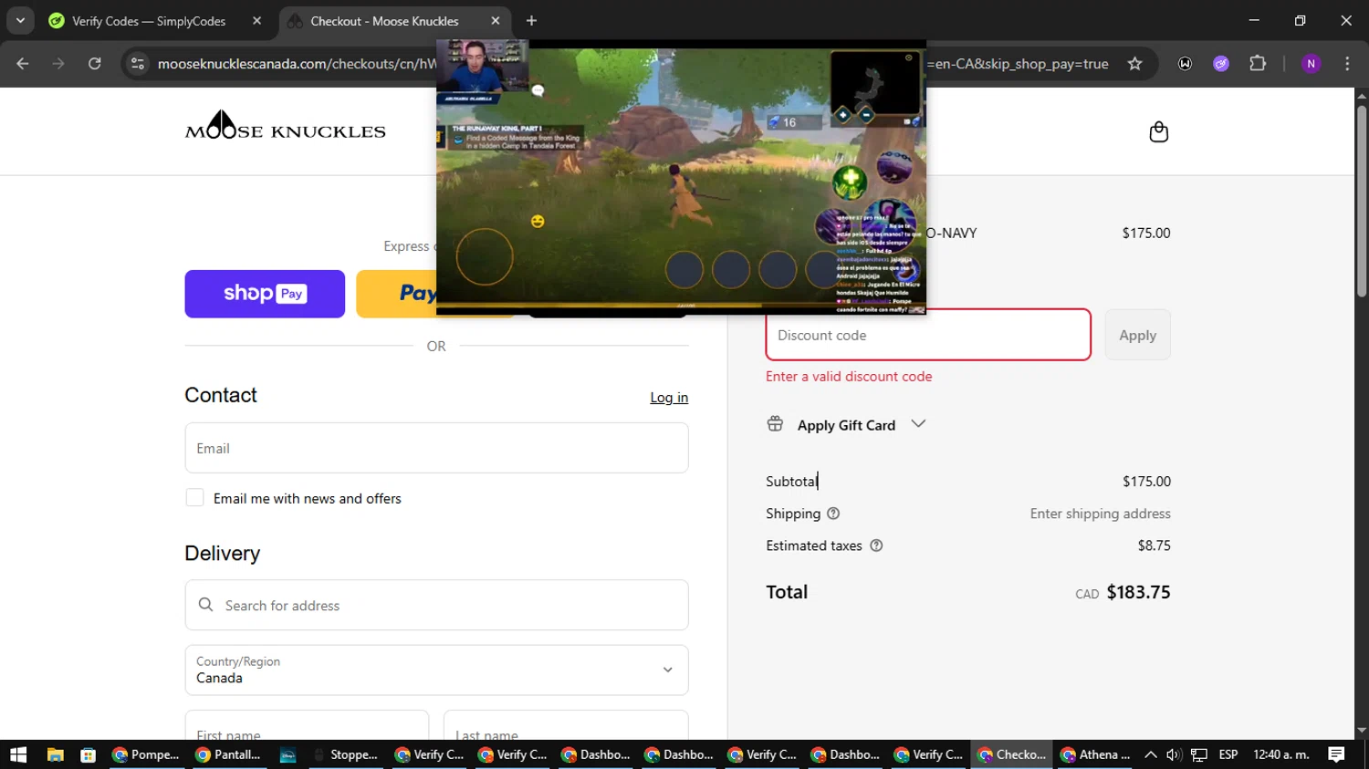Expand the Apply Gift Card section
Viewport: 1369px width, 769px height.
[918, 423]
